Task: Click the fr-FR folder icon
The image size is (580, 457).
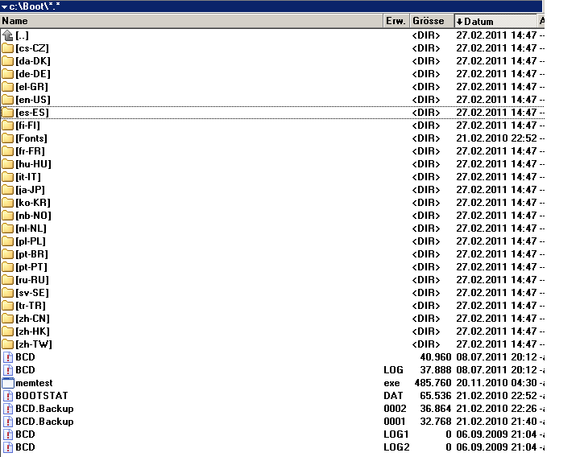Action: tap(7, 151)
